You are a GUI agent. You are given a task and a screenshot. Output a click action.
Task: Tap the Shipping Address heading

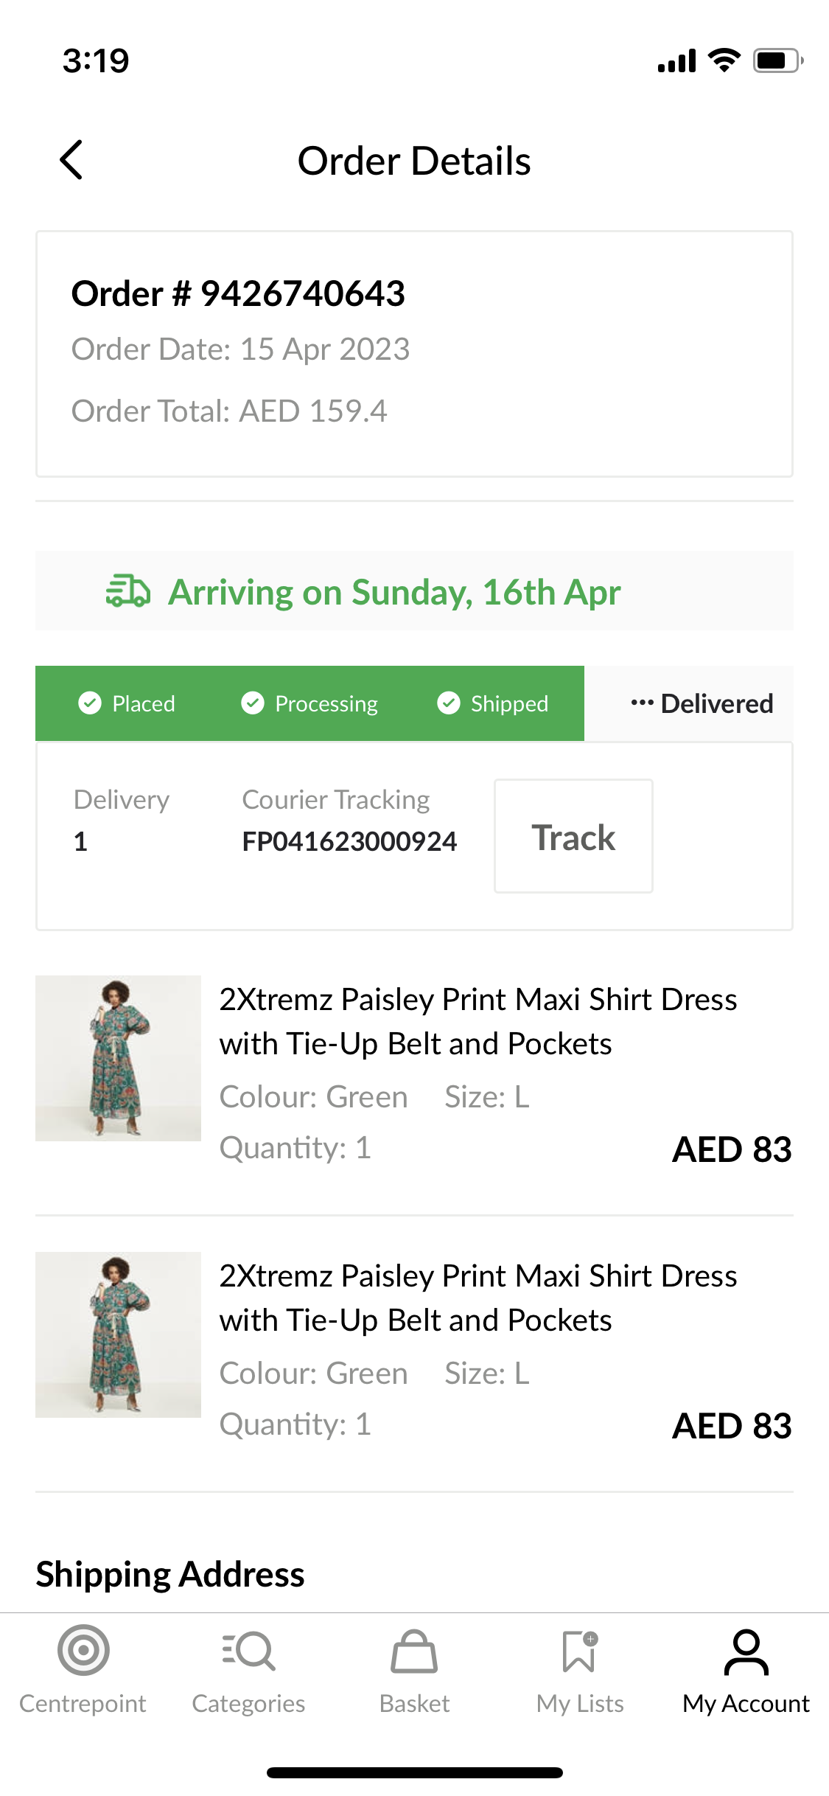coord(170,1574)
